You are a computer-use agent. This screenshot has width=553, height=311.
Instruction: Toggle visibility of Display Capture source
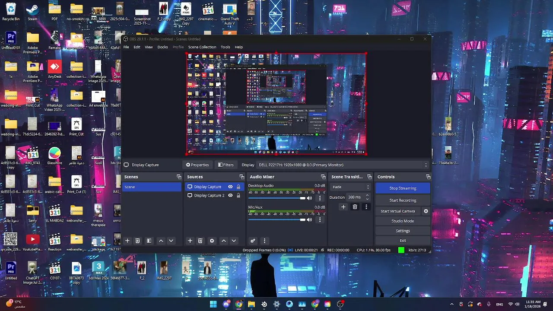click(230, 187)
